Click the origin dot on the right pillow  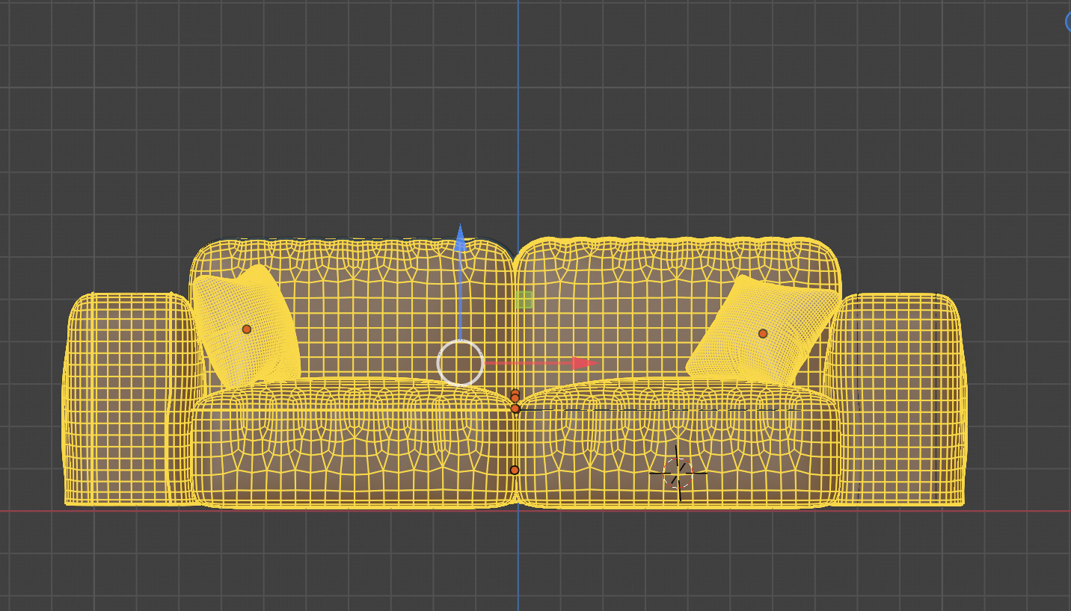[x=763, y=333]
